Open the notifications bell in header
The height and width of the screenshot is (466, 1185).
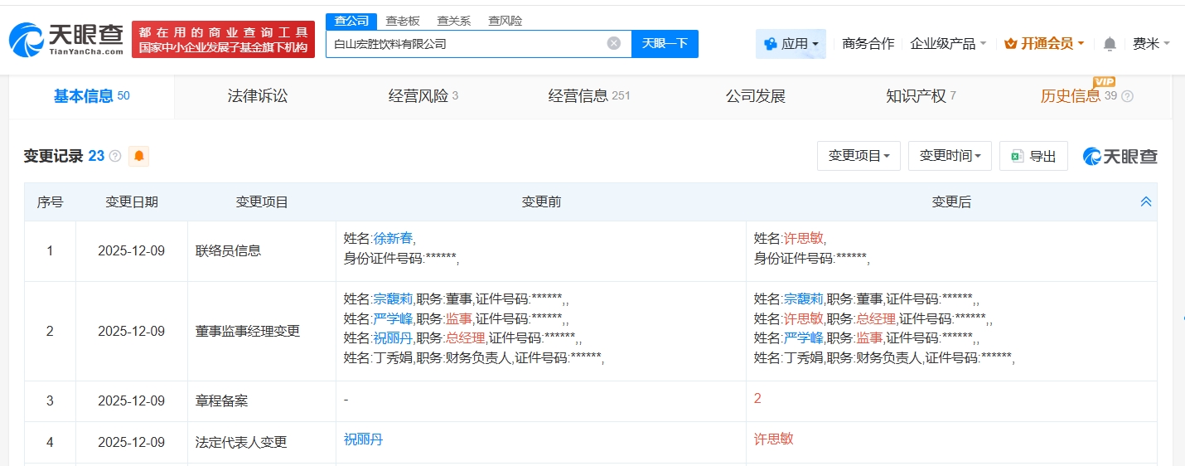(x=1110, y=44)
